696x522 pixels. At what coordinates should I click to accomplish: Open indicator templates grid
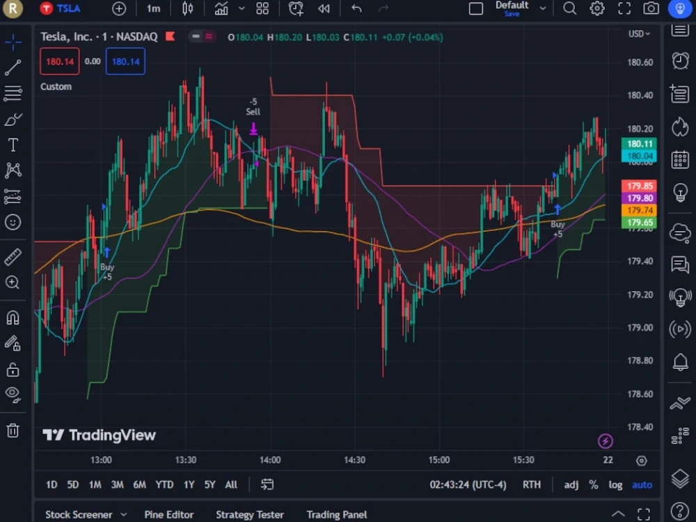[x=262, y=8]
